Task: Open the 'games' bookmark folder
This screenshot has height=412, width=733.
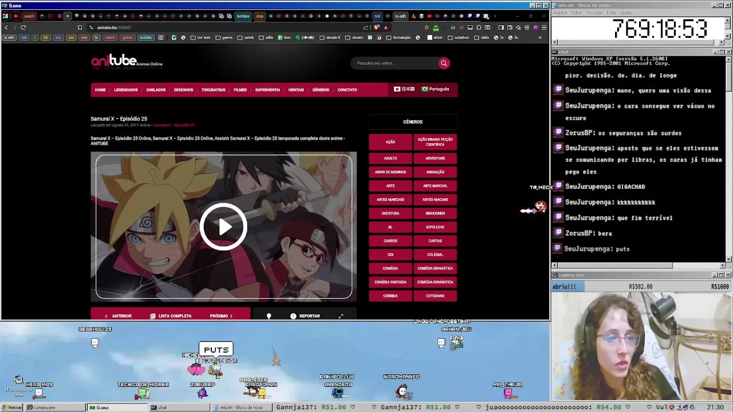Action: tap(224, 38)
